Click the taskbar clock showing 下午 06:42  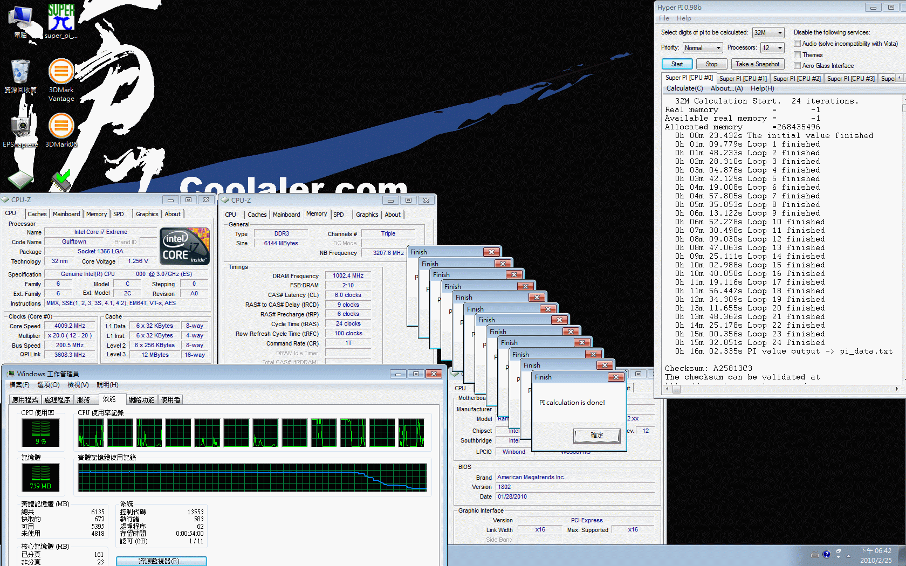point(876,556)
